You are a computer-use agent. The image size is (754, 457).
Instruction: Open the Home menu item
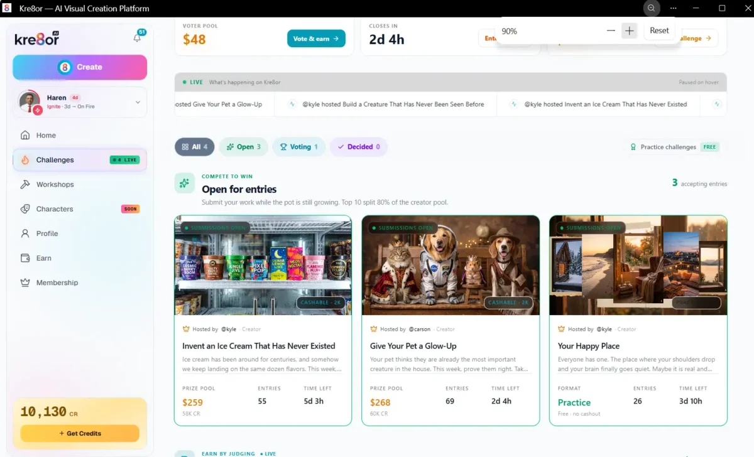pos(80,135)
